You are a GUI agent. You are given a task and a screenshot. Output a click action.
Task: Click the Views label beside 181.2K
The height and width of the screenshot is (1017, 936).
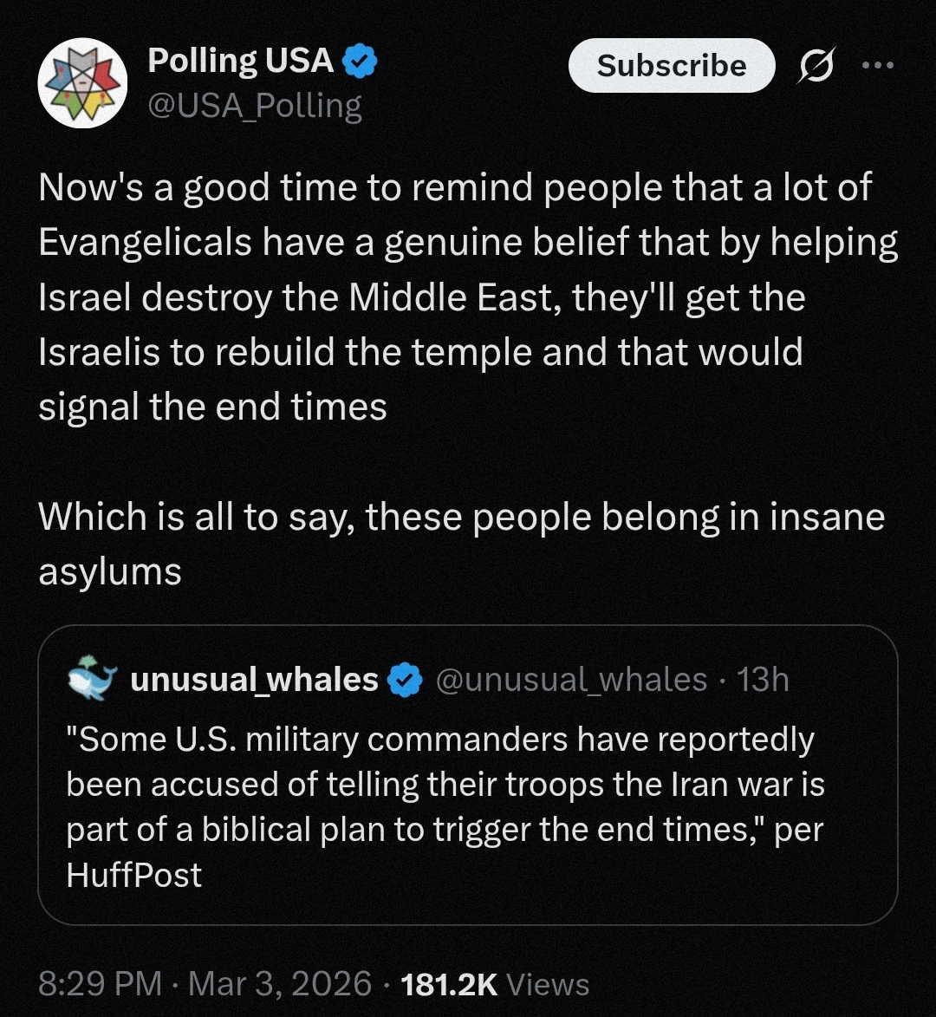tap(548, 984)
